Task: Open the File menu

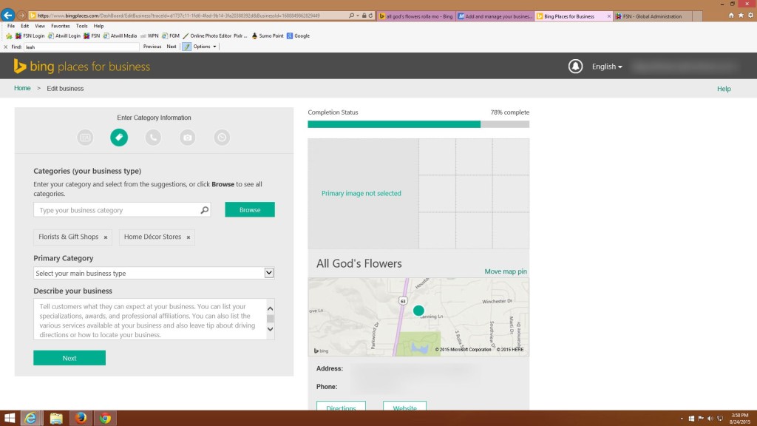Action: coord(11,26)
